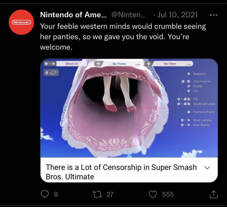Click the Snapshot A button icon
This screenshot has width=227, height=207.
point(189,74)
